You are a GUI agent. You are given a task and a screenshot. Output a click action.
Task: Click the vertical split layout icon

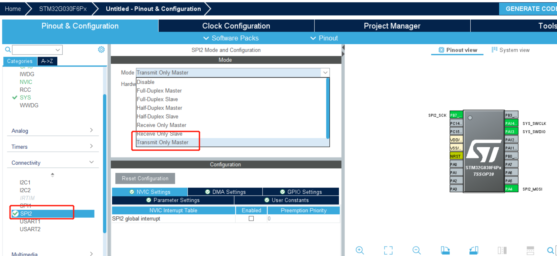pos(502,250)
